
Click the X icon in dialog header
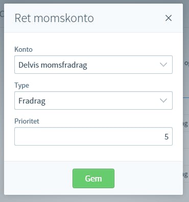click(x=169, y=18)
